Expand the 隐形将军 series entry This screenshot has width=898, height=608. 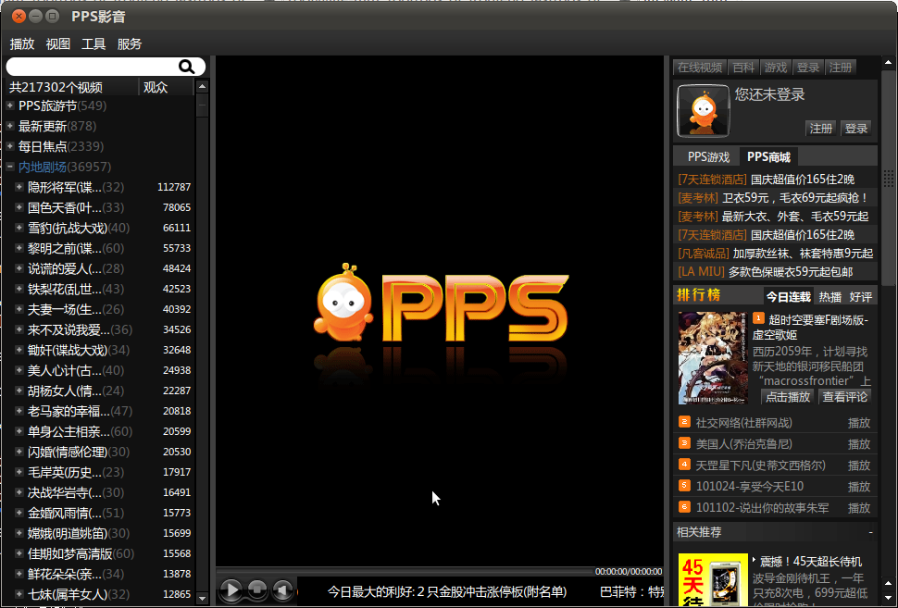coord(19,187)
